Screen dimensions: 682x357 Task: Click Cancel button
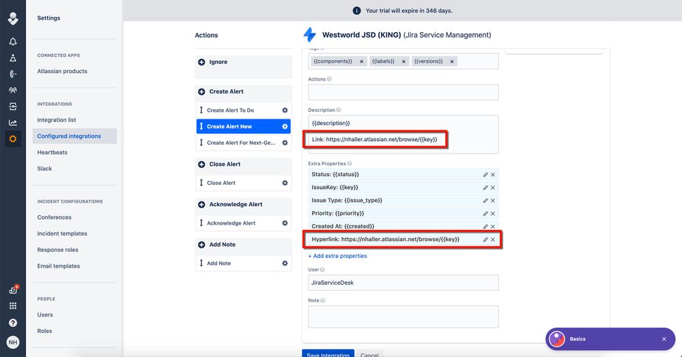pyautogui.click(x=369, y=354)
